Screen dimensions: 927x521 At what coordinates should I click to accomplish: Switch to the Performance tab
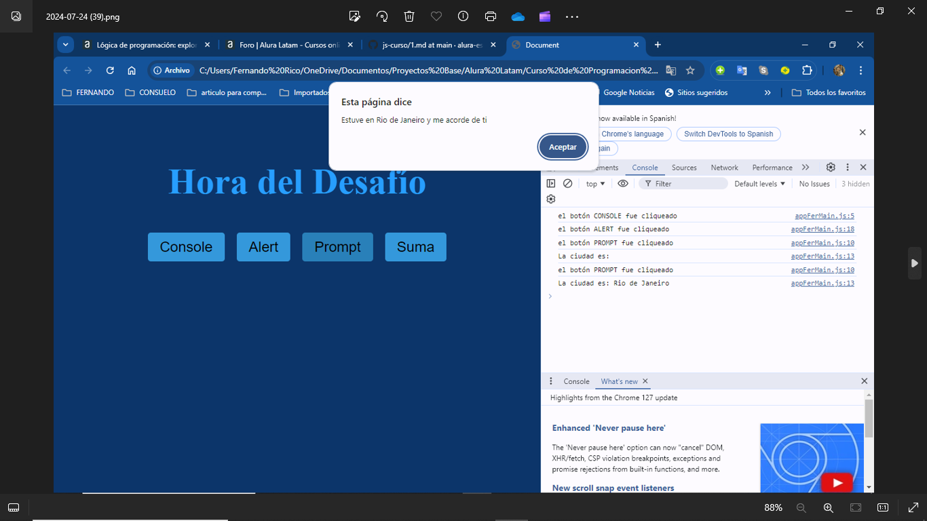click(772, 168)
